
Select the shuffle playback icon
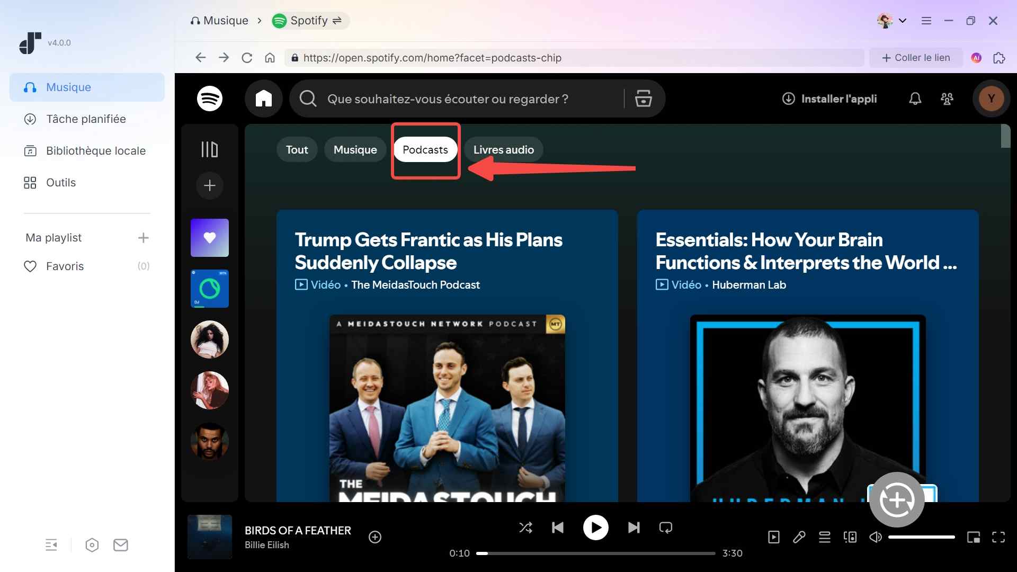tap(525, 528)
